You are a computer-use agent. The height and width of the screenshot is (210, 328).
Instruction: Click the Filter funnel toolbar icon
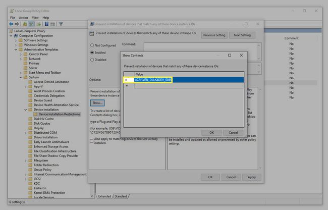click(61, 24)
